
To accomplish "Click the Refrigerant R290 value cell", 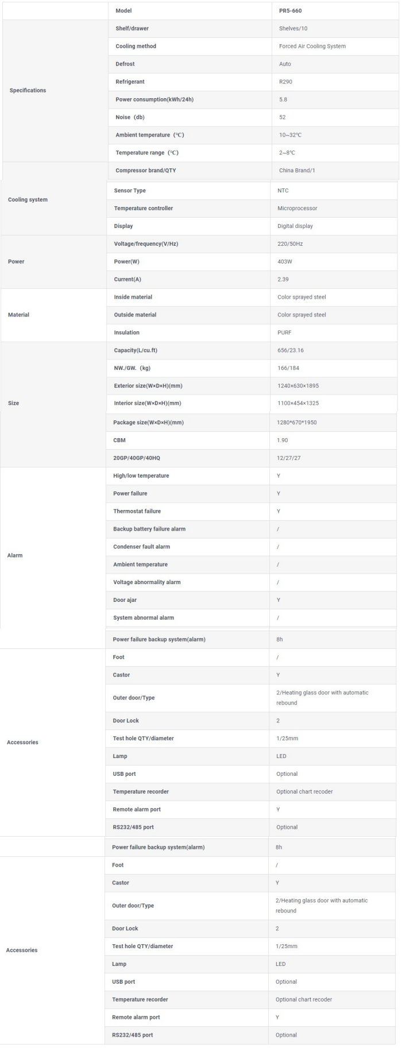I will pyautogui.click(x=285, y=82).
